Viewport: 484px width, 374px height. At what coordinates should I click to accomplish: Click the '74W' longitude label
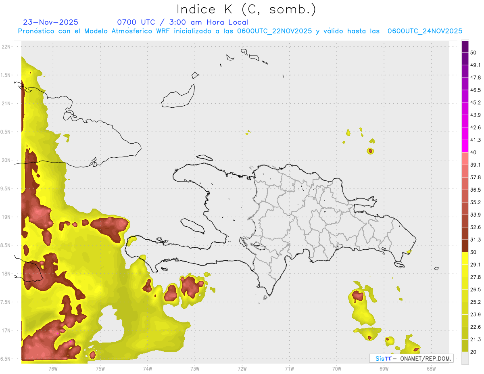pos(148,368)
